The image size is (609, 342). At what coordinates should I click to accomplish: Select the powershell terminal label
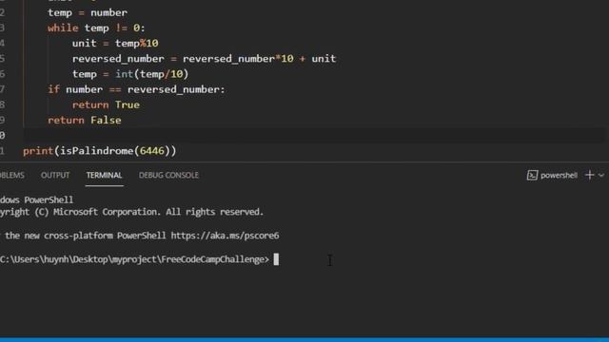559,175
